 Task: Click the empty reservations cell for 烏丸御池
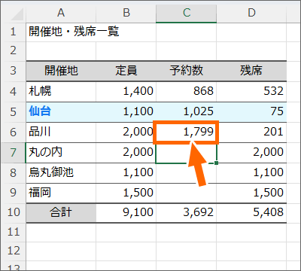click(186, 173)
